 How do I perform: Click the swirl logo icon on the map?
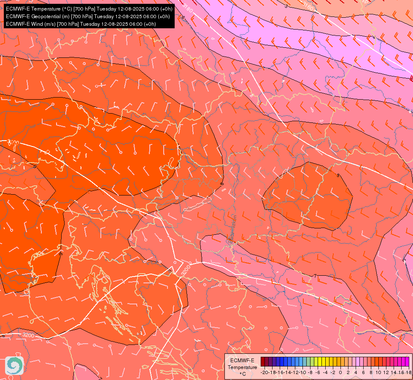(x=14, y=366)
